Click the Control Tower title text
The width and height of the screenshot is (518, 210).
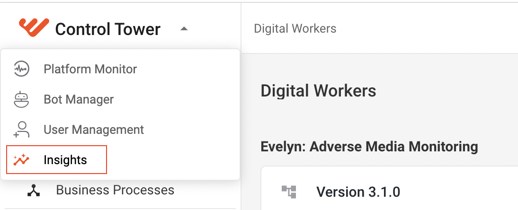coord(107,29)
